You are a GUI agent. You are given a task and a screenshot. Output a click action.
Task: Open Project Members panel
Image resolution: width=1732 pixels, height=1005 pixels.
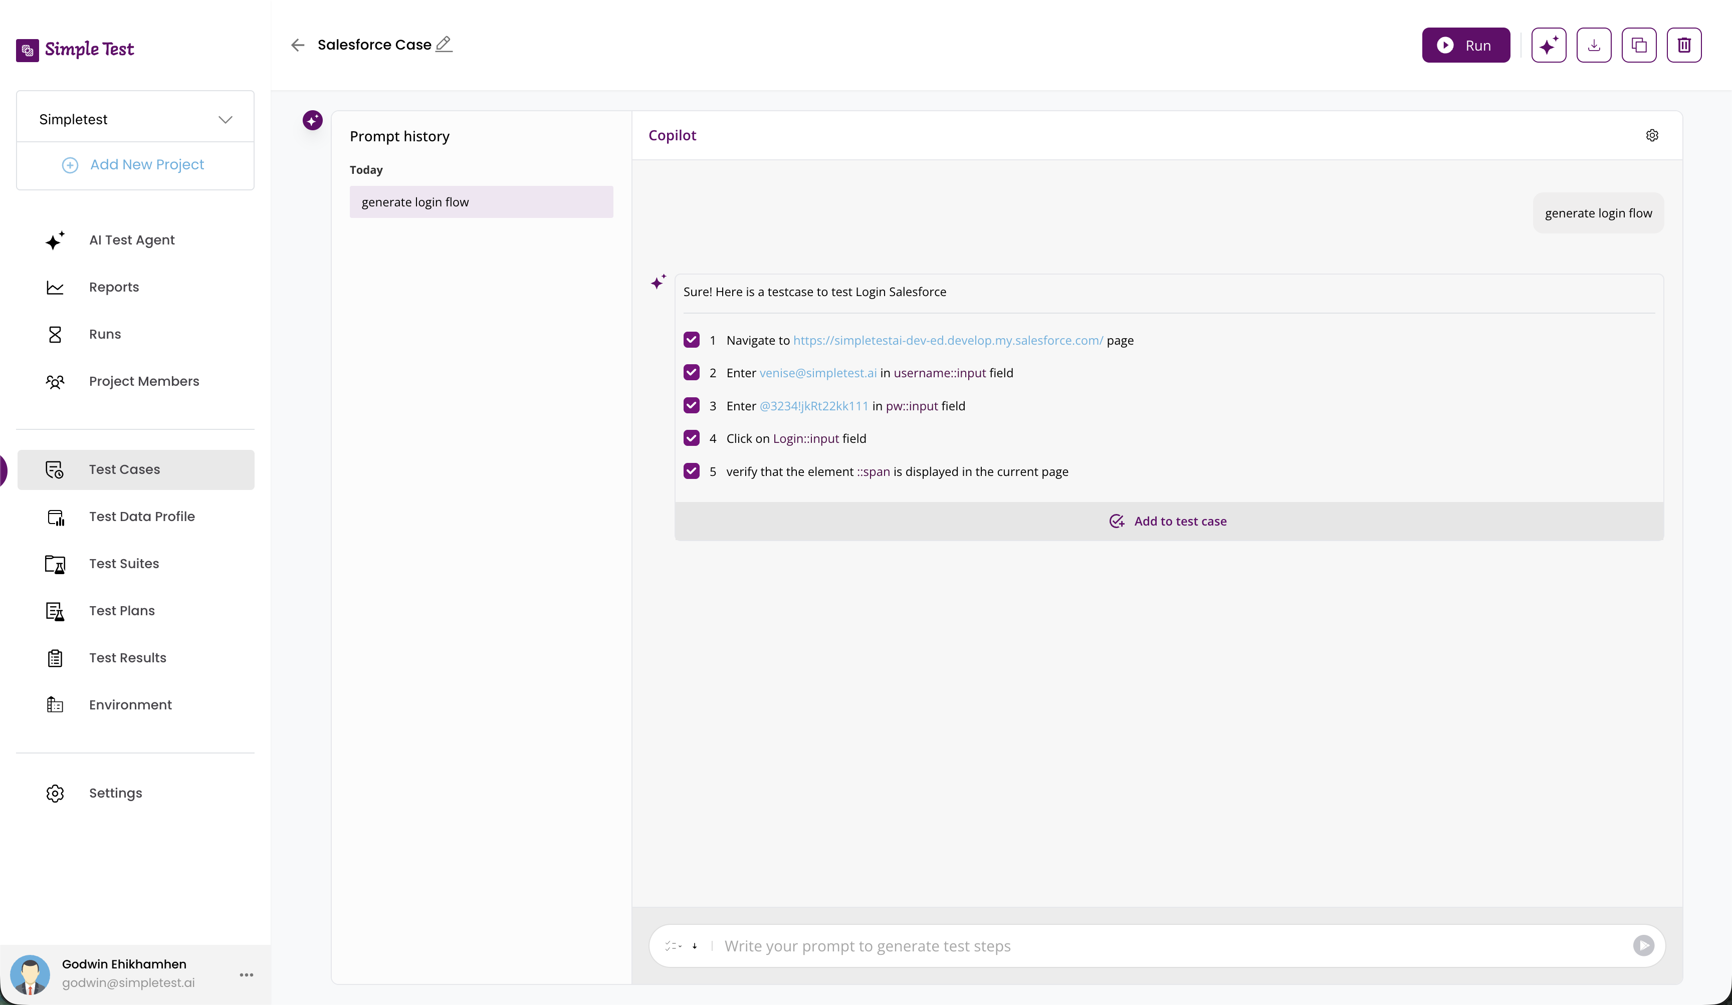(144, 381)
